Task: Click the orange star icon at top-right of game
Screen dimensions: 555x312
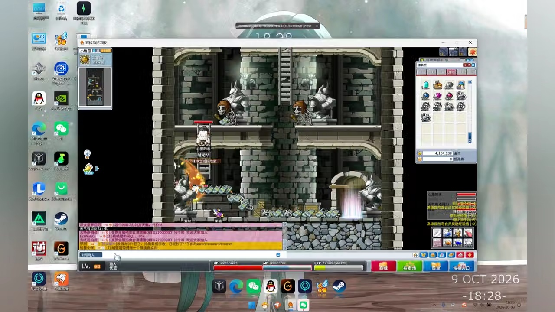Action: (x=472, y=52)
